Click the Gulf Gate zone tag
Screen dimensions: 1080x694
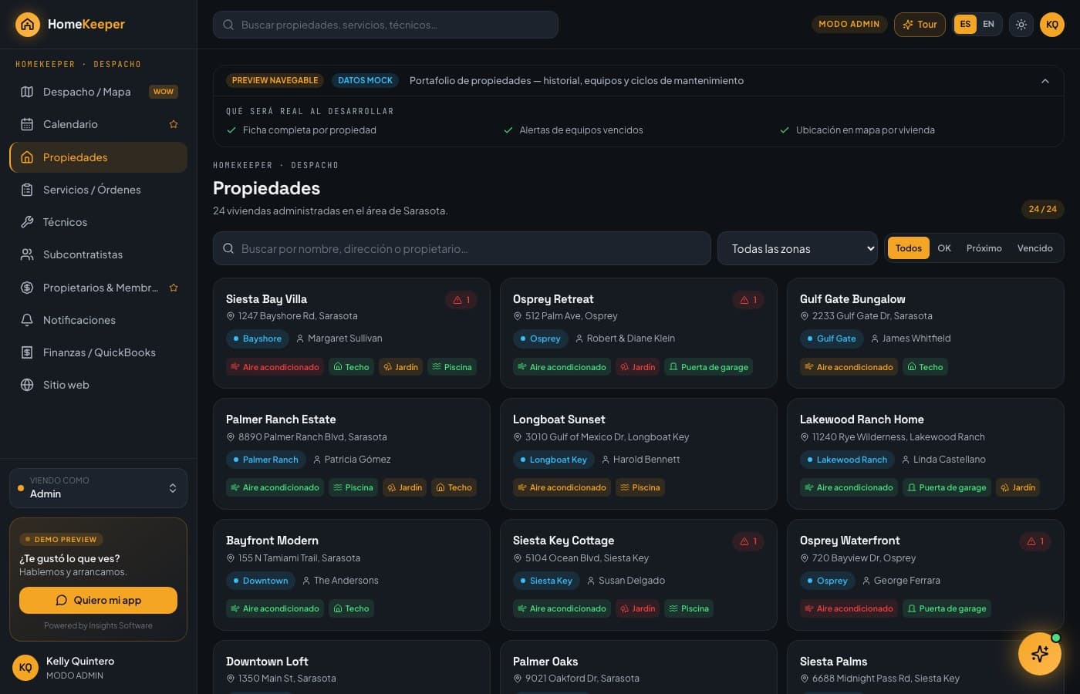(x=832, y=339)
